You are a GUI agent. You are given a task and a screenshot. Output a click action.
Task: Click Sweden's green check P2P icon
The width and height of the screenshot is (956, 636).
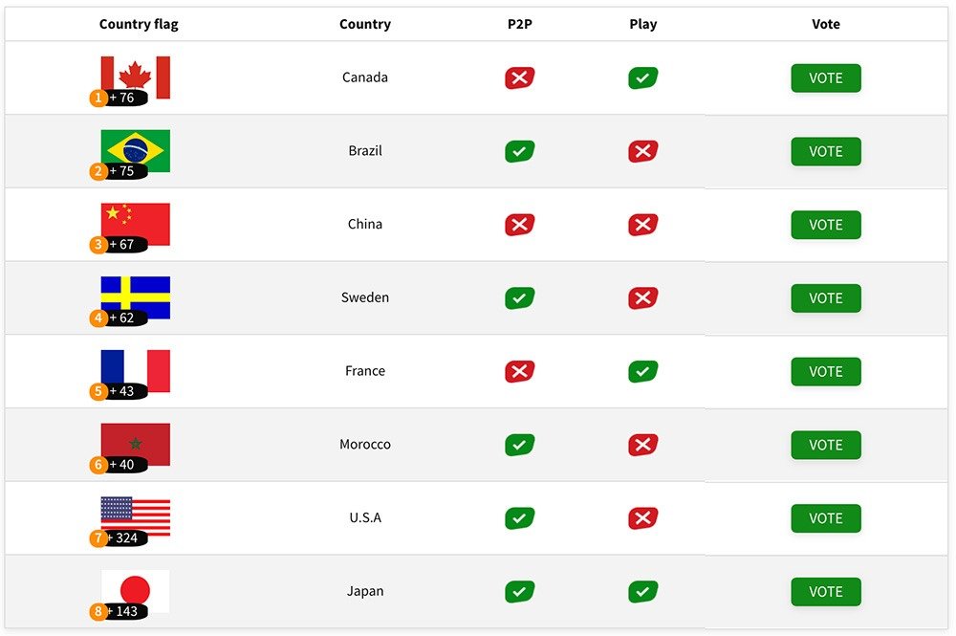(519, 298)
